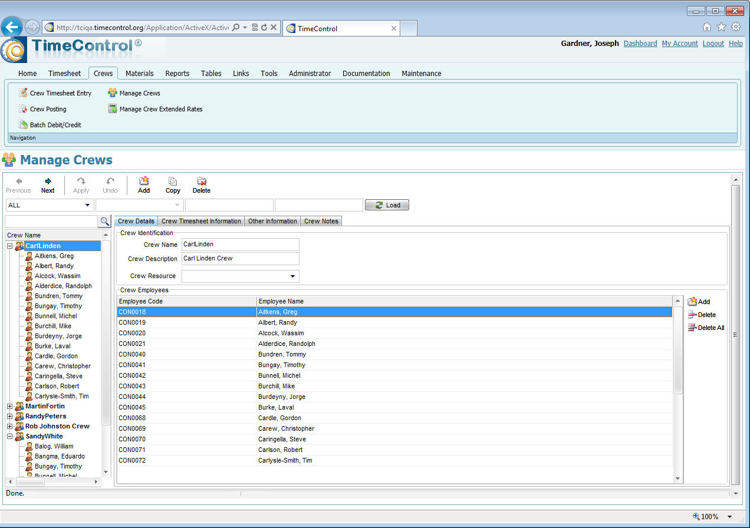Image resolution: width=750 pixels, height=528 pixels.
Task: Open the Batch Debit/Credit icon
Action: (23, 125)
